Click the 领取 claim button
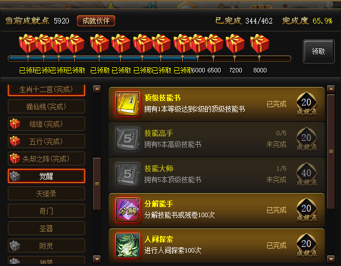This screenshot has height=266, width=341. click(x=319, y=52)
